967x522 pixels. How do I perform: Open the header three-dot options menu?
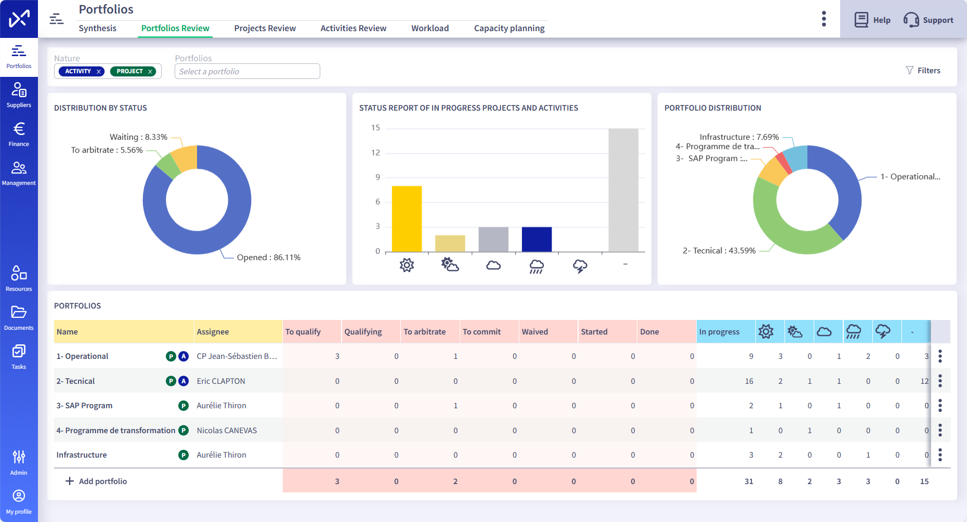coord(824,19)
